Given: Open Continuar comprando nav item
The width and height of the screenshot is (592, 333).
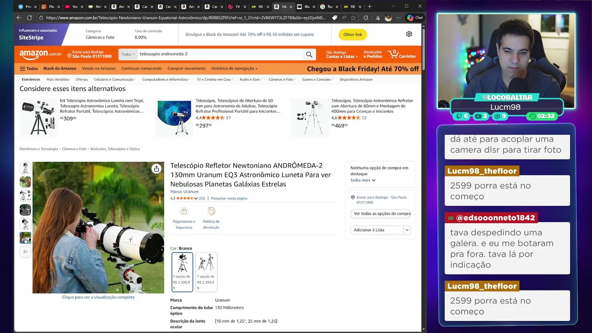Looking at the screenshot, I should [x=142, y=68].
